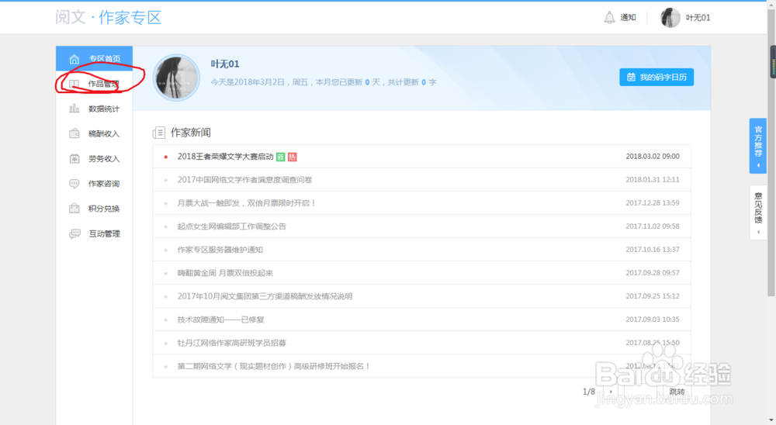Open 积分兑换 in the sidebar

(94, 209)
